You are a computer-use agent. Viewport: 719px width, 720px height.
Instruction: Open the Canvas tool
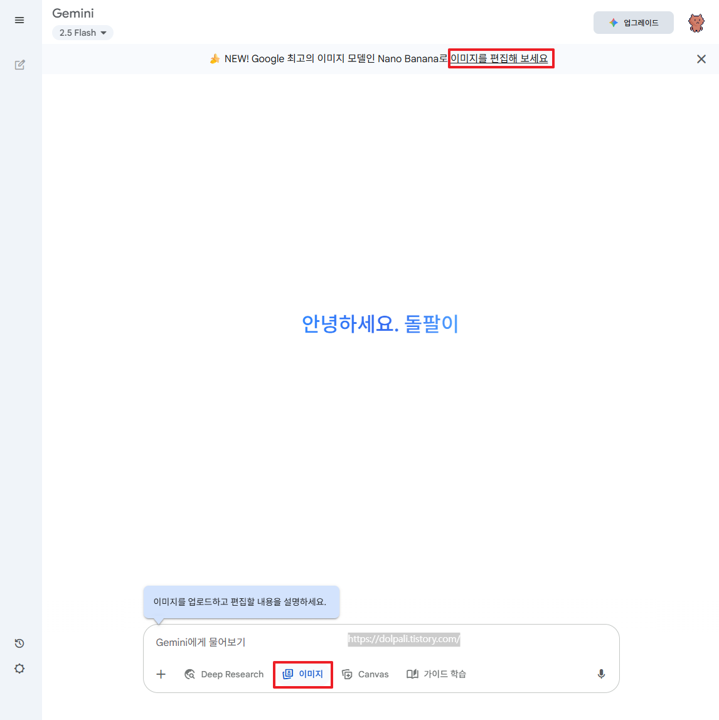click(x=366, y=674)
